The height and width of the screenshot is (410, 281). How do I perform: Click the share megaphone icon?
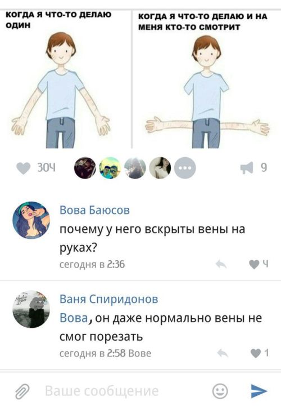pyautogui.click(x=247, y=168)
